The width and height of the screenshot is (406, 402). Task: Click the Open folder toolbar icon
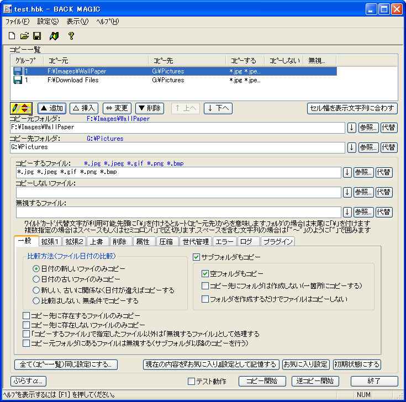click(x=24, y=36)
